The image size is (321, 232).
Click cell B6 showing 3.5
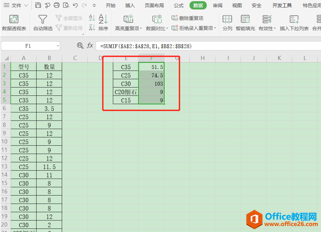tap(50, 109)
